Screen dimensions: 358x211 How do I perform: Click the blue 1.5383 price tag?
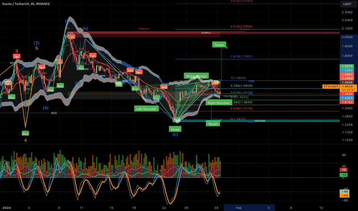(347, 70)
